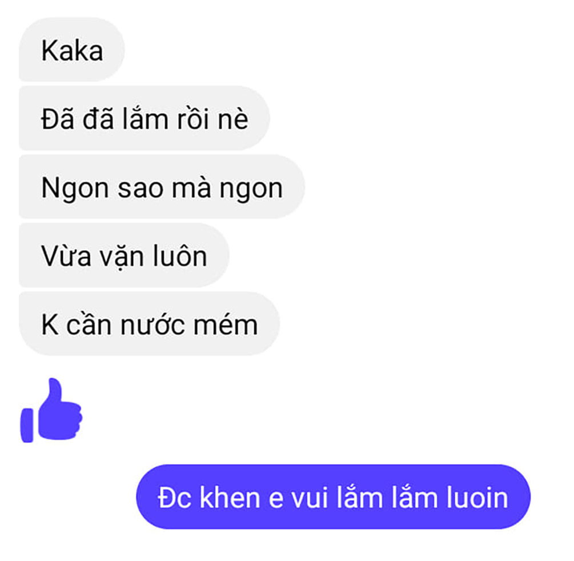Click the purple thumbs-up like sticker

coord(51,411)
